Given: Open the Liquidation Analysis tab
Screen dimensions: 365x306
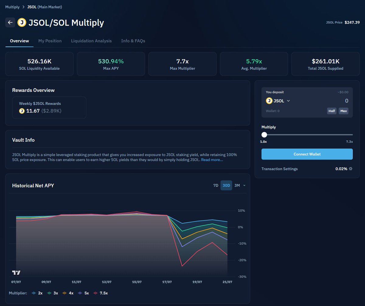Looking at the screenshot, I should tap(91, 41).
